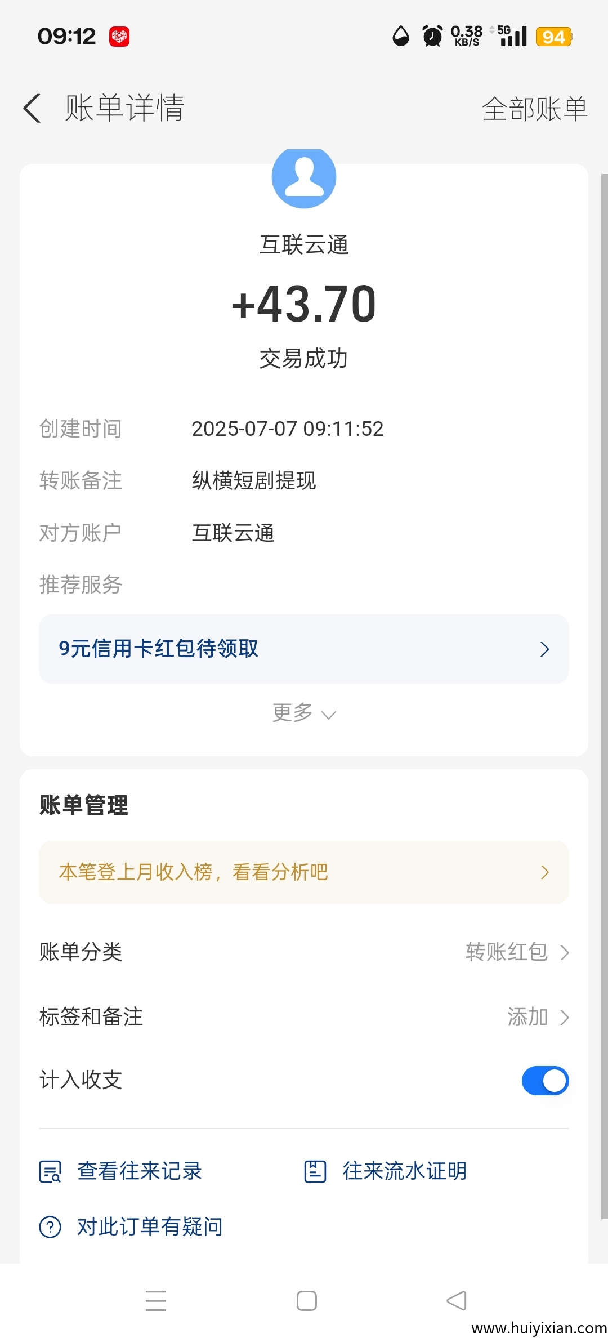Viewport: 608px width, 1338px height.
Task: Tap the alarm clock status icon
Action: click(x=432, y=37)
